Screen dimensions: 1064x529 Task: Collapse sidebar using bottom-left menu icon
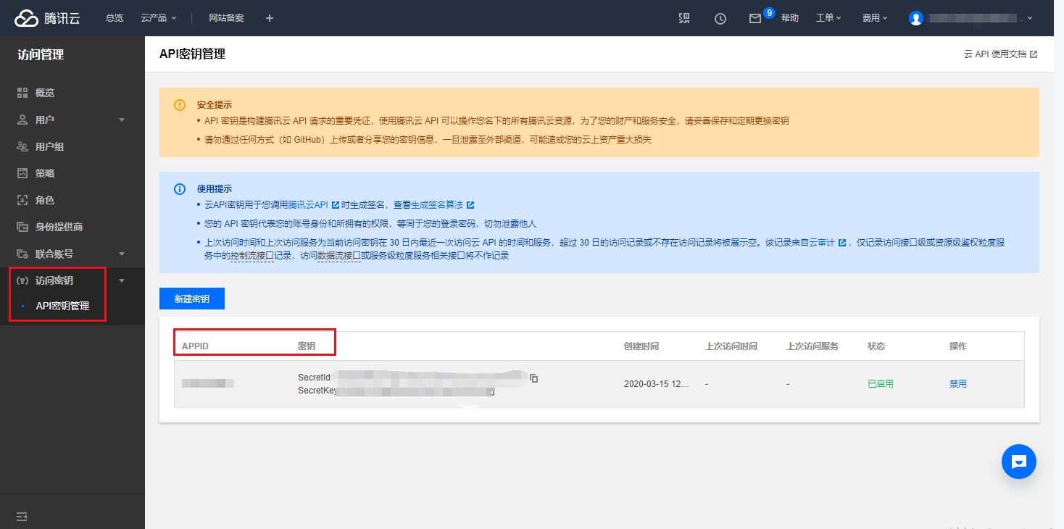[22, 516]
